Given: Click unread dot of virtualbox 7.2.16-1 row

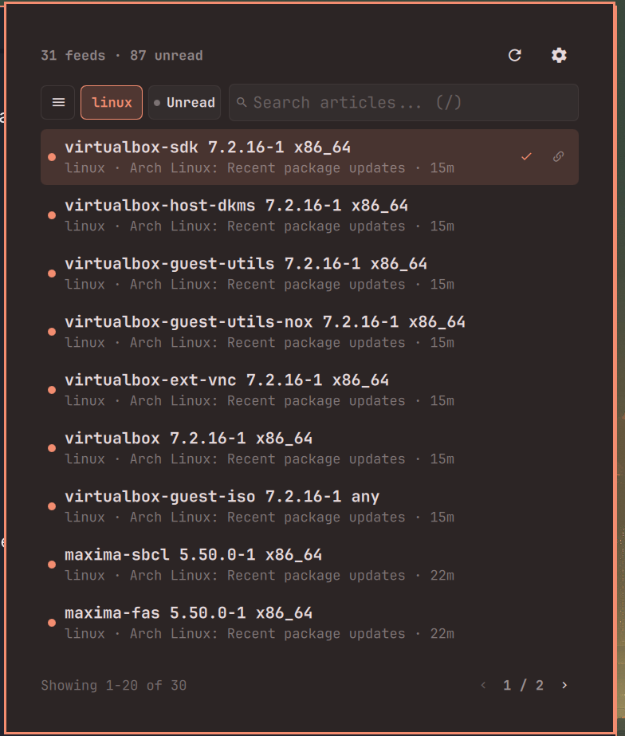Looking at the screenshot, I should click(52, 448).
